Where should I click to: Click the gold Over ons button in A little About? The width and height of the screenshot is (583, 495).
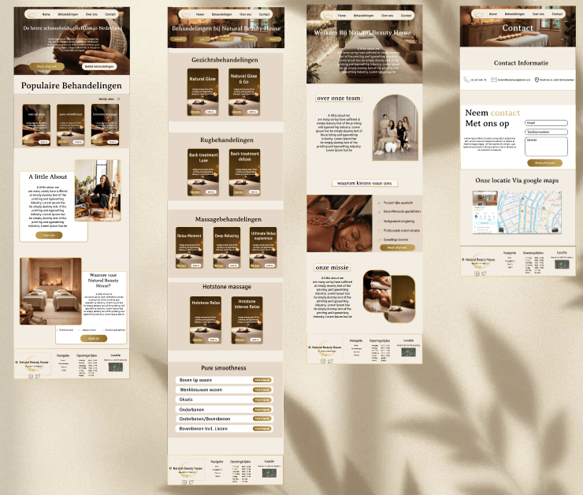(x=49, y=235)
